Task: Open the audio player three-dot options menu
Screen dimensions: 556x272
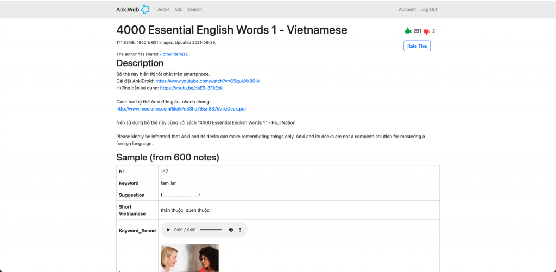Action: tap(240, 230)
